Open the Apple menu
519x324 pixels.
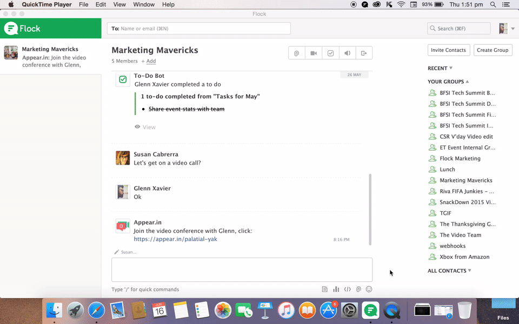pyautogui.click(x=11, y=5)
